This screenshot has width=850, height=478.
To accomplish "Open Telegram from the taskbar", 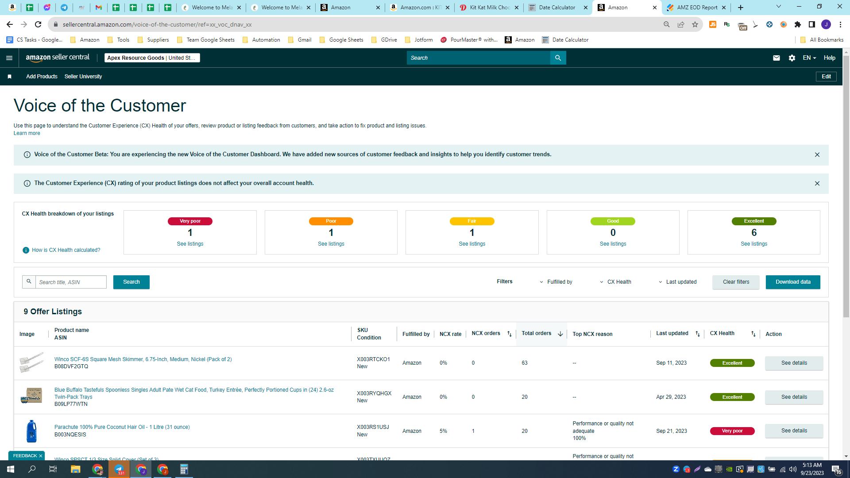I will pyautogui.click(x=119, y=469).
